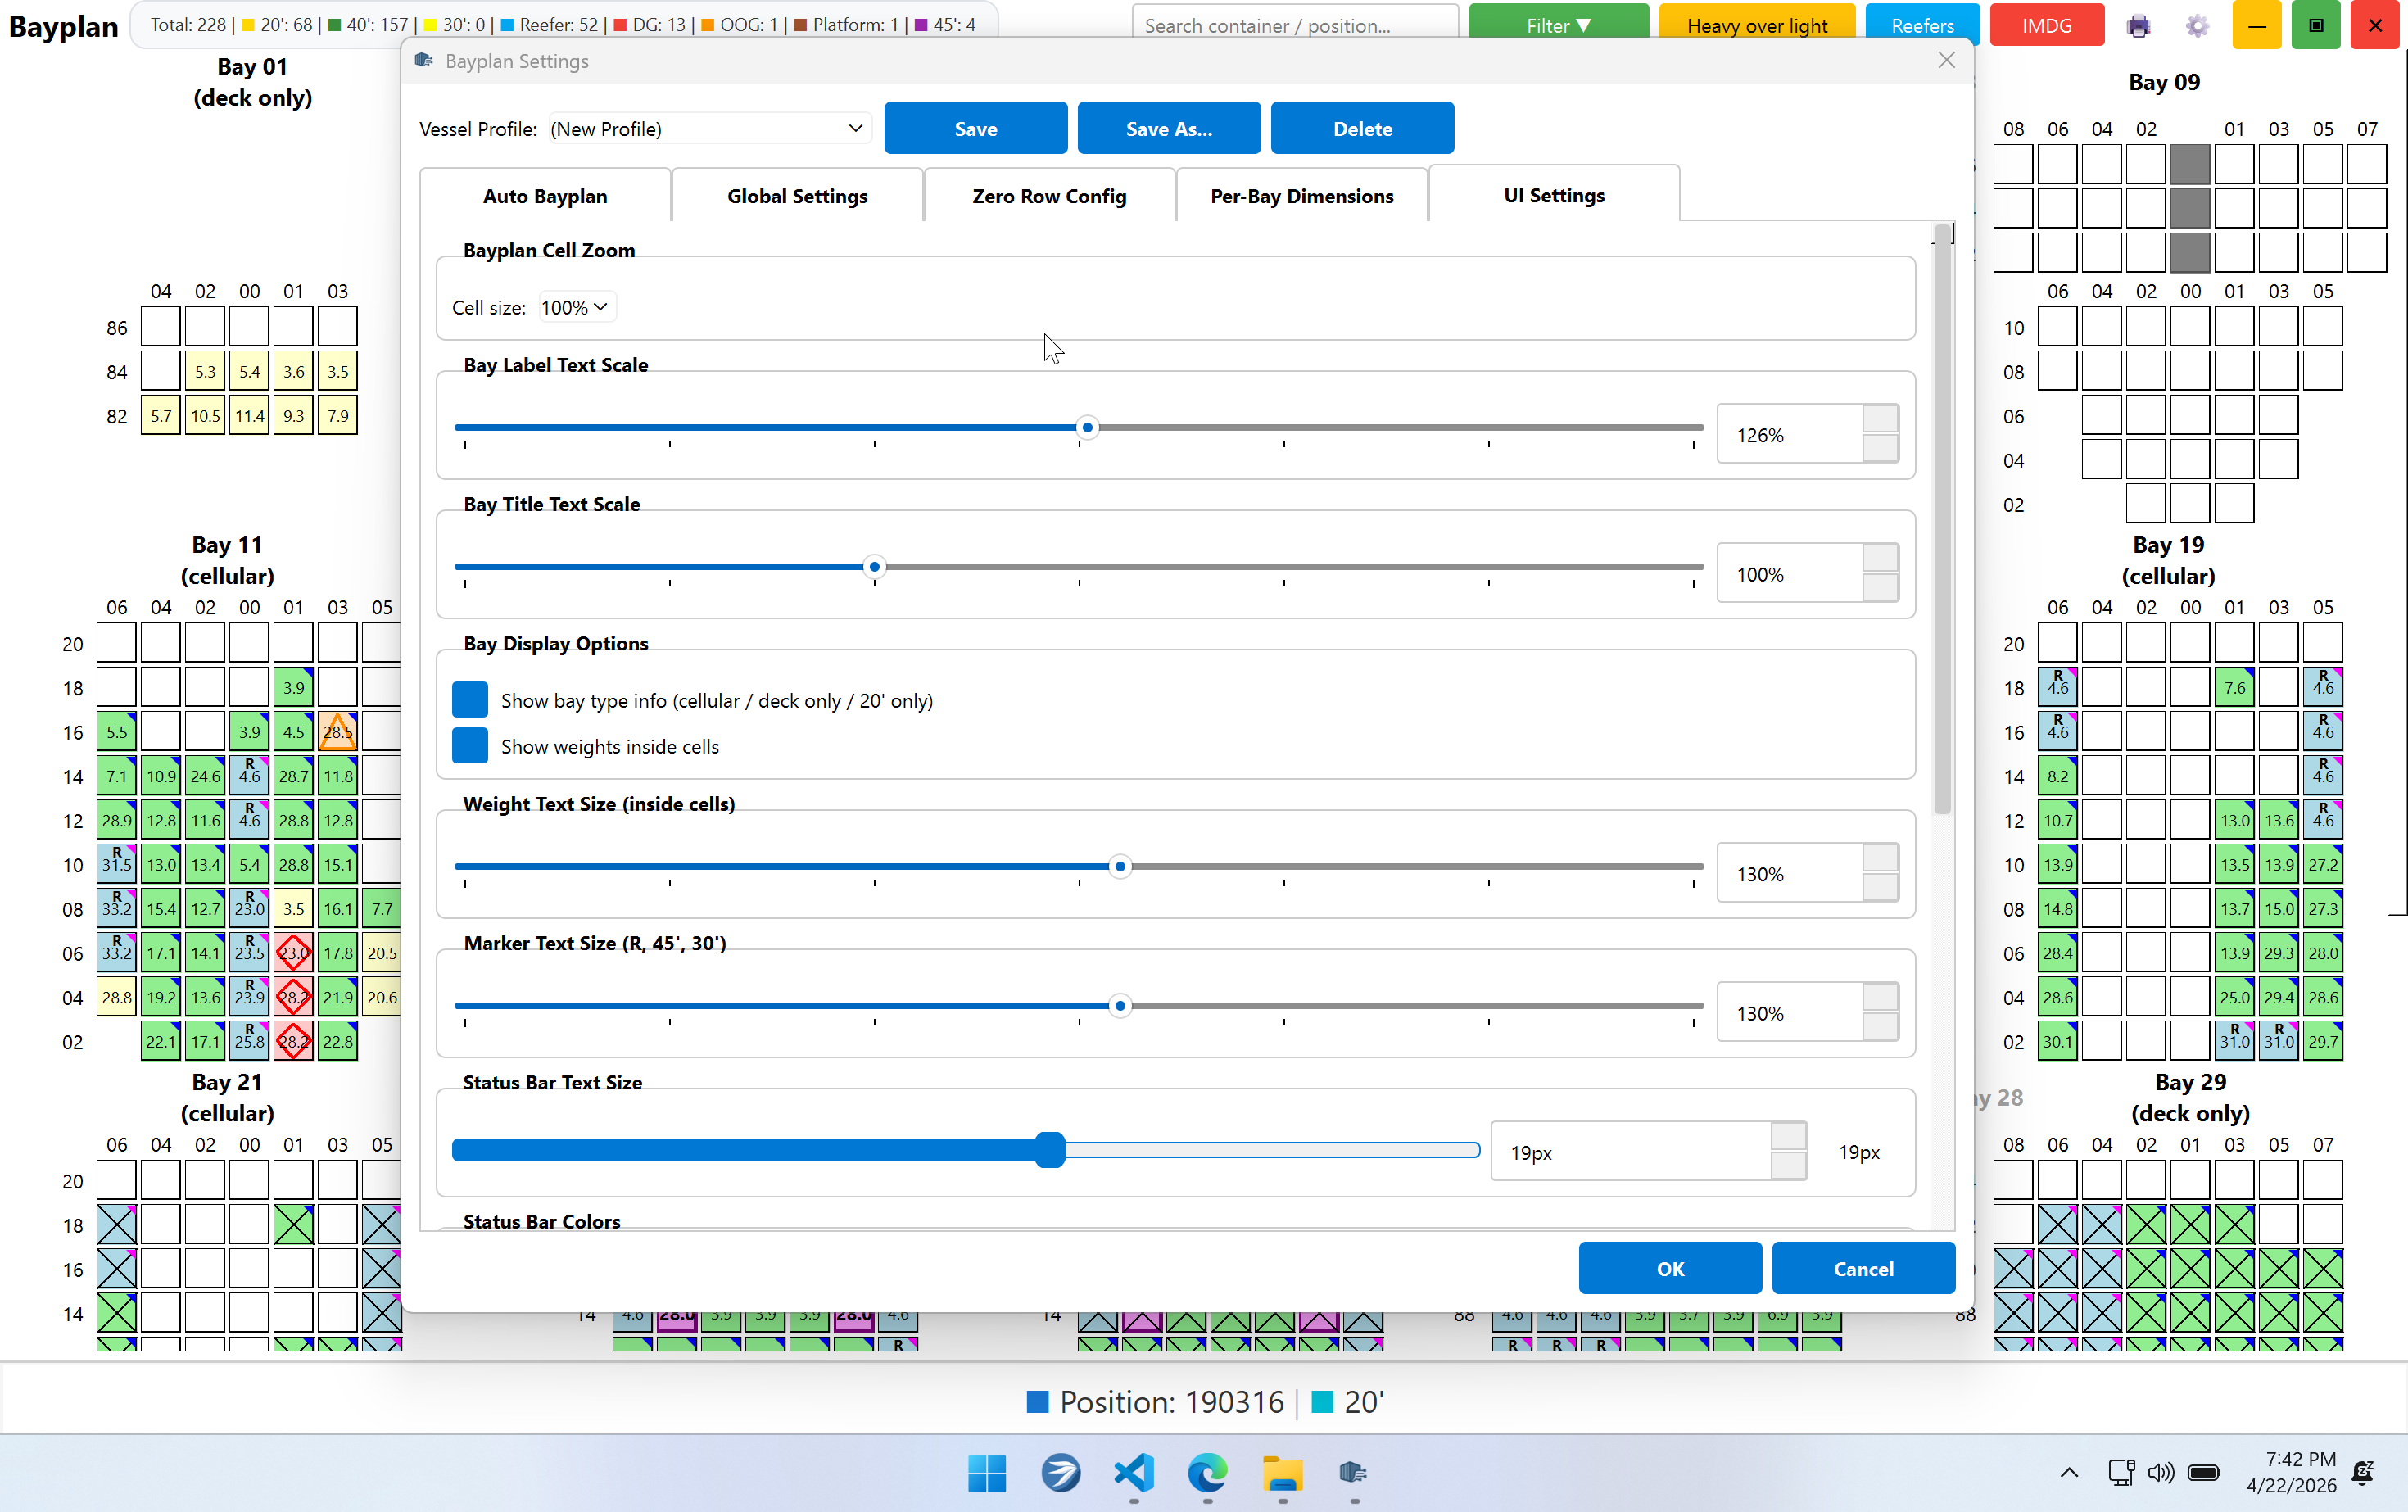Open the volume control in the tray
This screenshot has height=1512, width=2408.
tap(2160, 1473)
